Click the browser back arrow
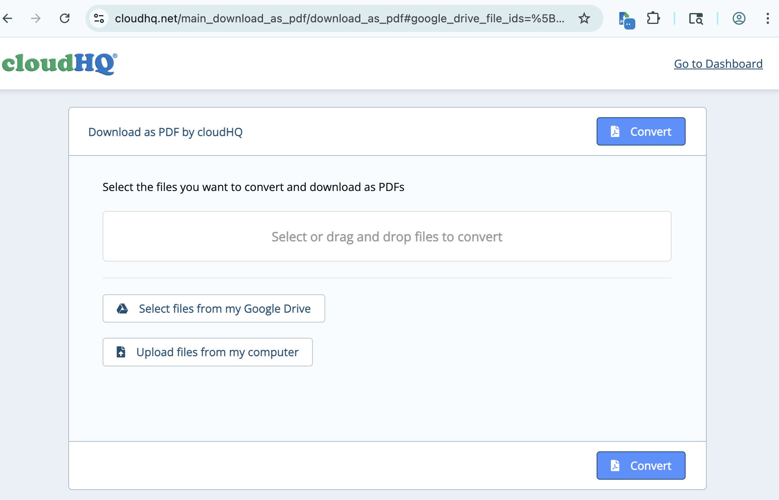Screen dimensions: 779x500 click(8, 18)
